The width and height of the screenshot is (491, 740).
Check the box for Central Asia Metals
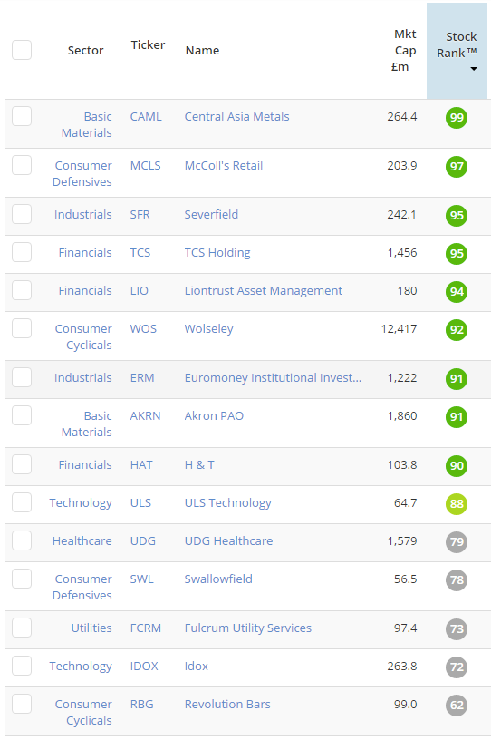pyautogui.click(x=22, y=116)
